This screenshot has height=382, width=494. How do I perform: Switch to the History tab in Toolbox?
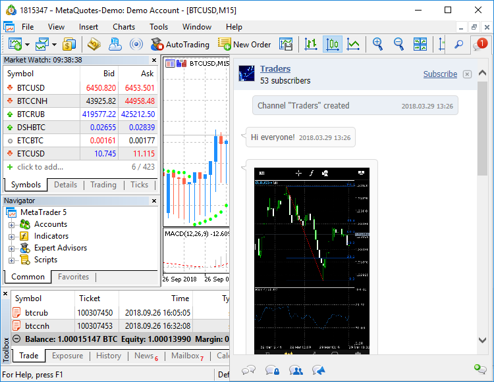(x=109, y=356)
